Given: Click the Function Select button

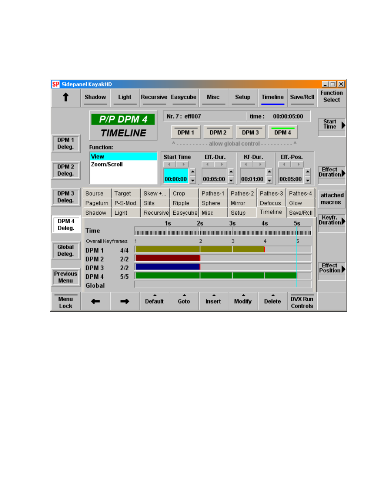Looking at the screenshot, I should (x=332, y=97).
